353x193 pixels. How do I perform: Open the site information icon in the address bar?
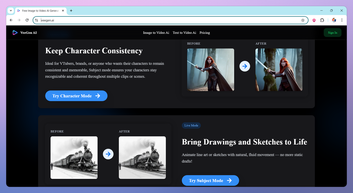(36, 20)
